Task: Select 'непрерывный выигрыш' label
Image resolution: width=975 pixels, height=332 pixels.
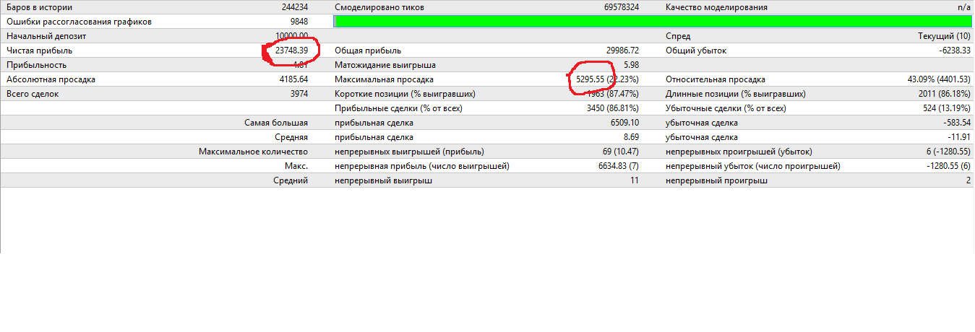Action: [384, 180]
